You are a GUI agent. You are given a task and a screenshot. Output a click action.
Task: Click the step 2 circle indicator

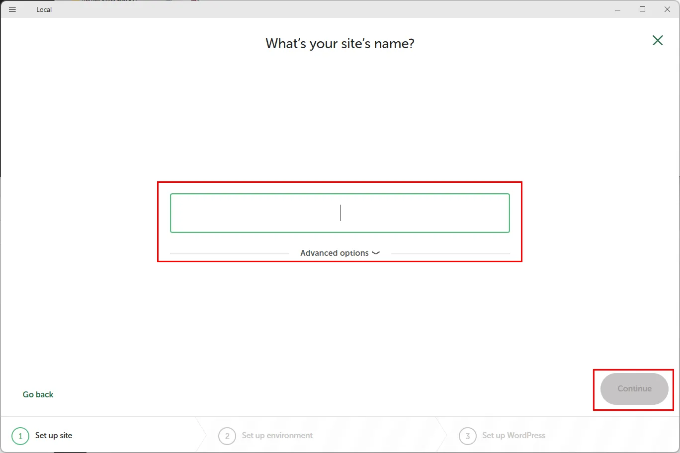pyautogui.click(x=227, y=436)
